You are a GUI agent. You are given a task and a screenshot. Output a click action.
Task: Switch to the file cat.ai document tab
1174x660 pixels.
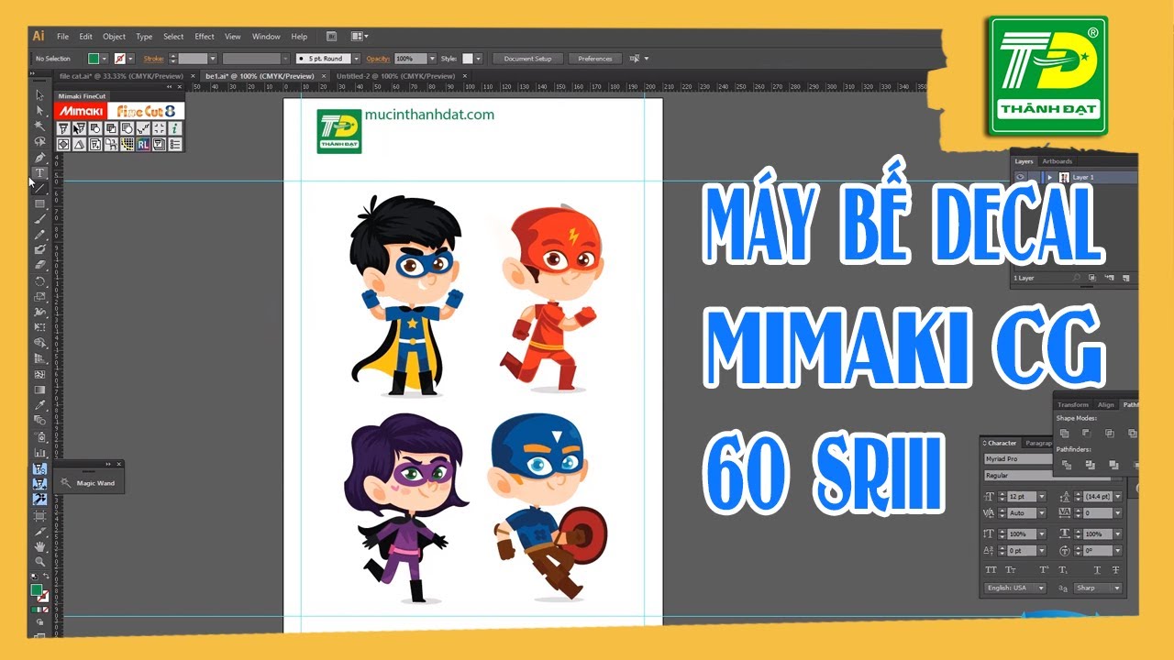coord(120,76)
